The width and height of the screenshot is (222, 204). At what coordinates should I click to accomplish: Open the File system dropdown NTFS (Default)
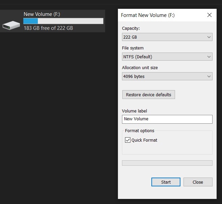tap(167, 57)
